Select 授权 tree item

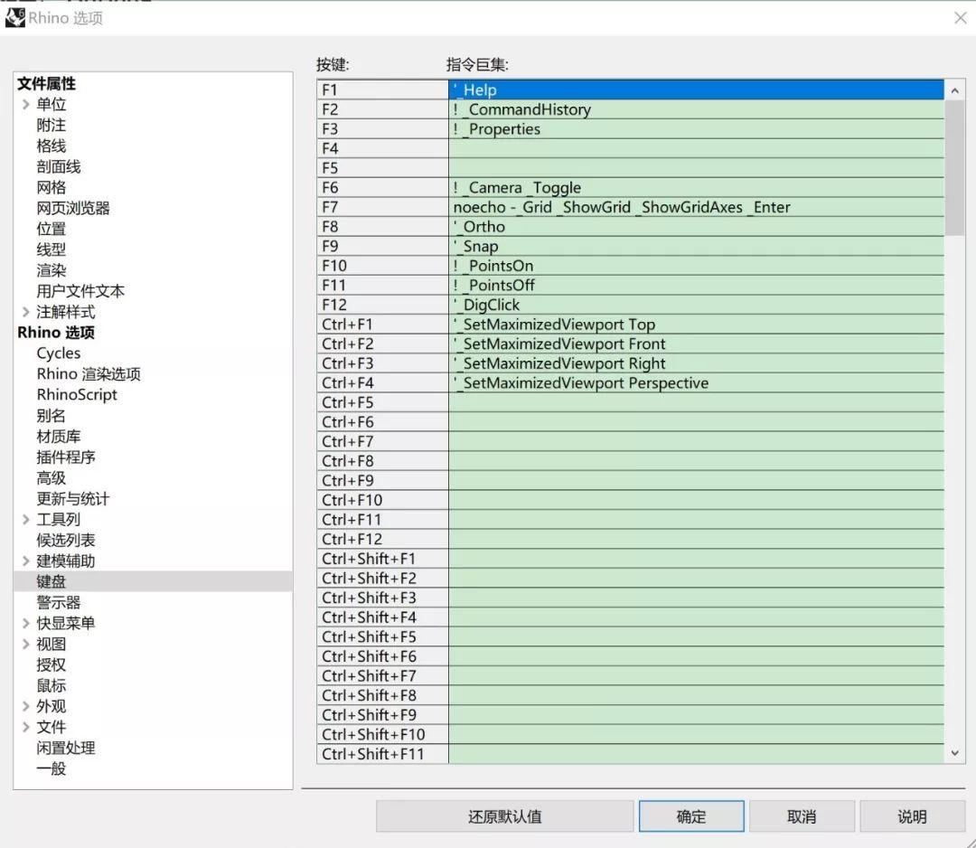[x=51, y=664]
